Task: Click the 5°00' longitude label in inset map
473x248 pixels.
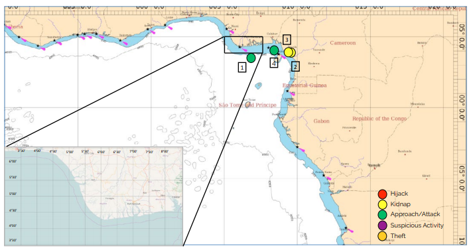Action: [x=70, y=152]
